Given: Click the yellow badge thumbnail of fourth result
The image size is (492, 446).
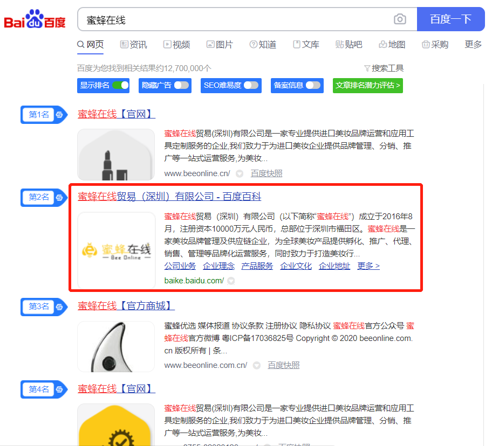Looking at the screenshot, I should tap(116, 424).
